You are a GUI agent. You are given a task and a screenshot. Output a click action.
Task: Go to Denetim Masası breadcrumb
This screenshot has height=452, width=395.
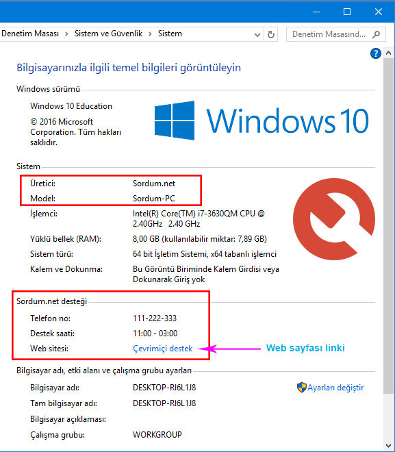pyautogui.click(x=30, y=34)
